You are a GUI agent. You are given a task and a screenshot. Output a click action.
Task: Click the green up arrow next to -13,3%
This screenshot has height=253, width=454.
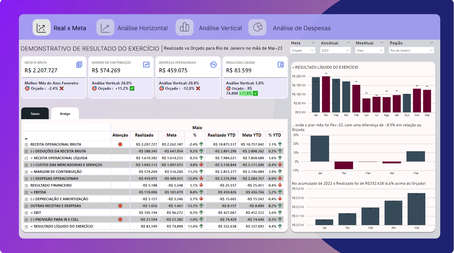point(201,206)
